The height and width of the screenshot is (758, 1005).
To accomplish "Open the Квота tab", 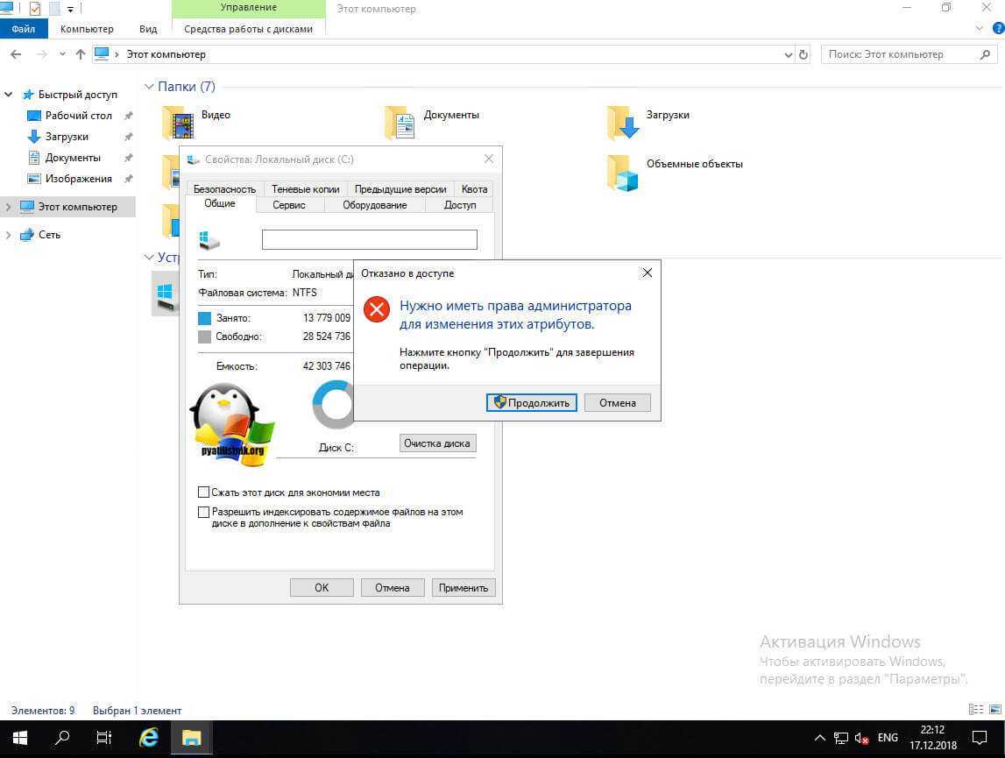I will 474,188.
